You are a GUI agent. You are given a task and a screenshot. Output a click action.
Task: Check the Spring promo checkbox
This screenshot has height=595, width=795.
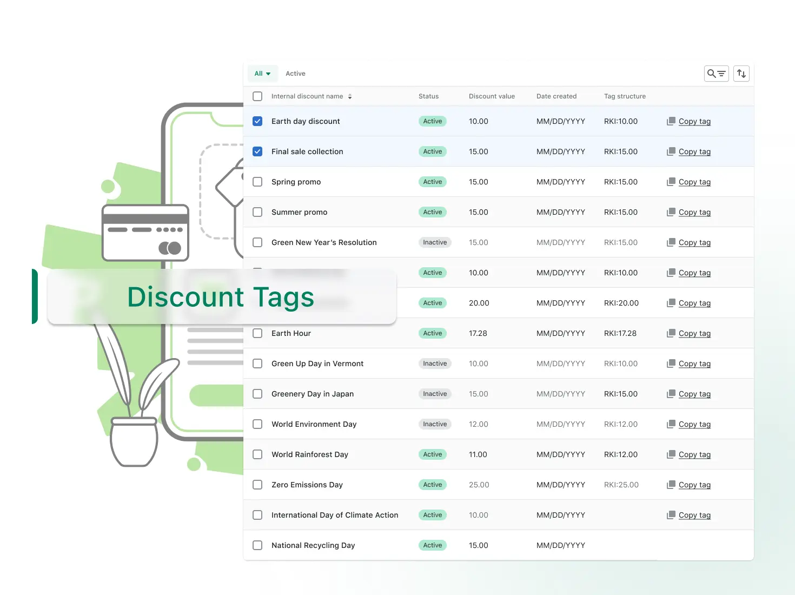click(257, 182)
